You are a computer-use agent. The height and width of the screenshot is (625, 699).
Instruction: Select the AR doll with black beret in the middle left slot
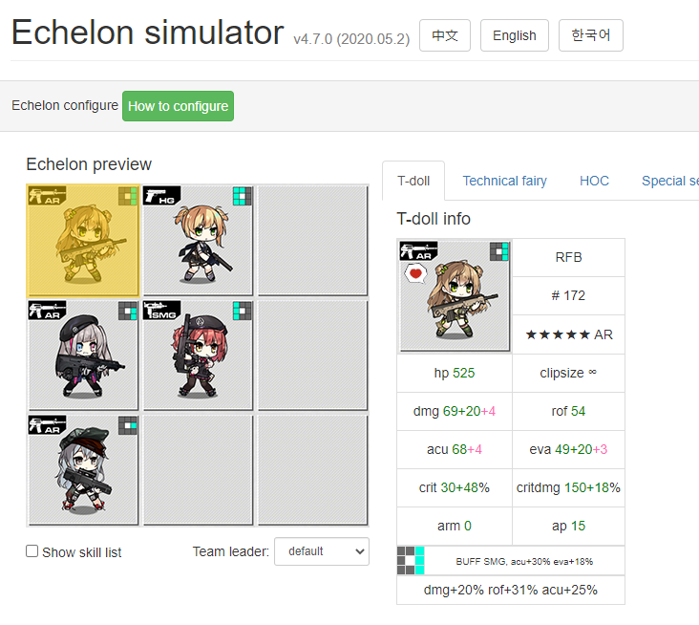click(83, 356)
